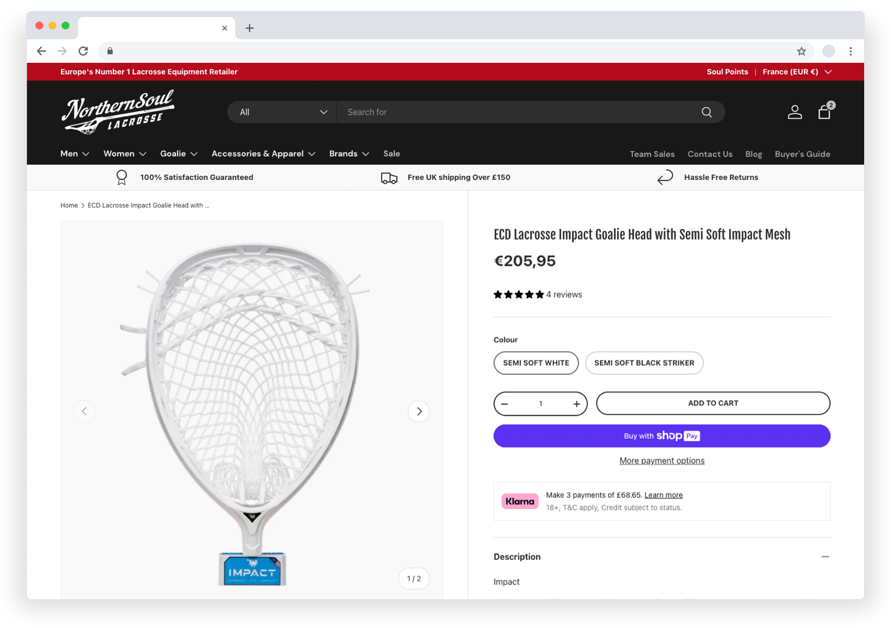
Task: Click the Northern Soul Lacrosse logo
Action: pos(118,112)
